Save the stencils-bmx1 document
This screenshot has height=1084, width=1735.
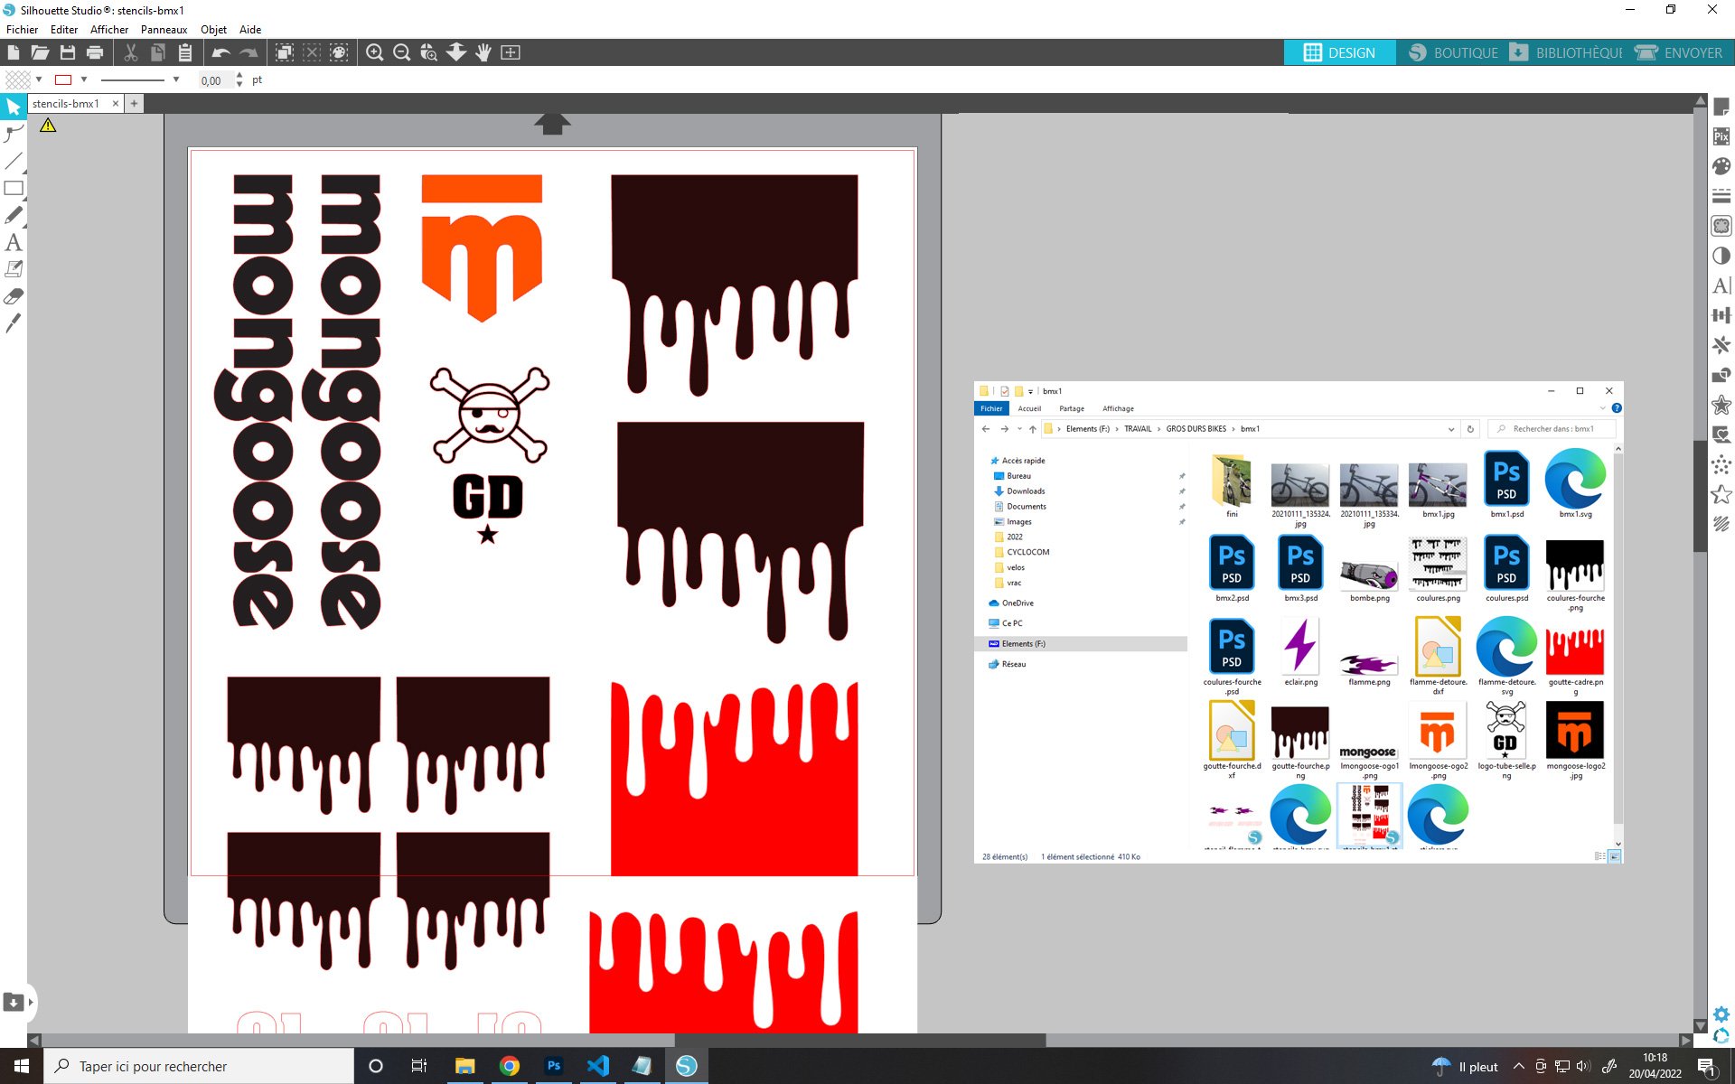(67, 52)
